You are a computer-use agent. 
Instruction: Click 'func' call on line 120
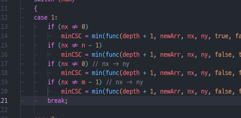pyautogui.click(x=112, y=92)
